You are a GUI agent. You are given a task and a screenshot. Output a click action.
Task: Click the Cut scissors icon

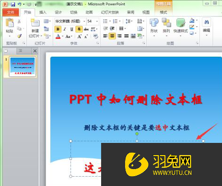click(x=19, y=21)
